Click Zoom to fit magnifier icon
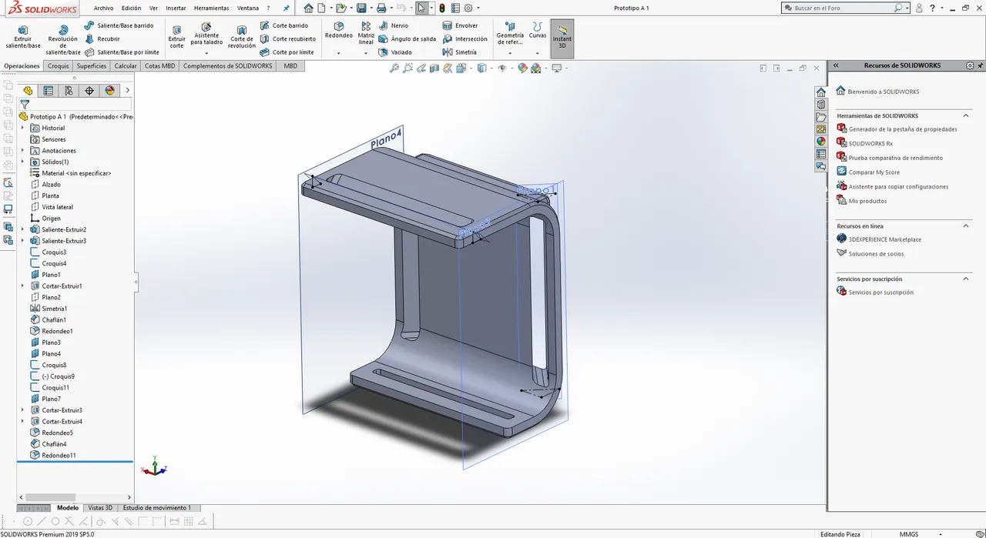This screenshot has height=538, width=986. coord(394,68)
